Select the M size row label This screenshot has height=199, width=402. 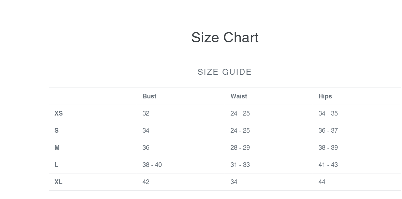(x=57, y=148)
